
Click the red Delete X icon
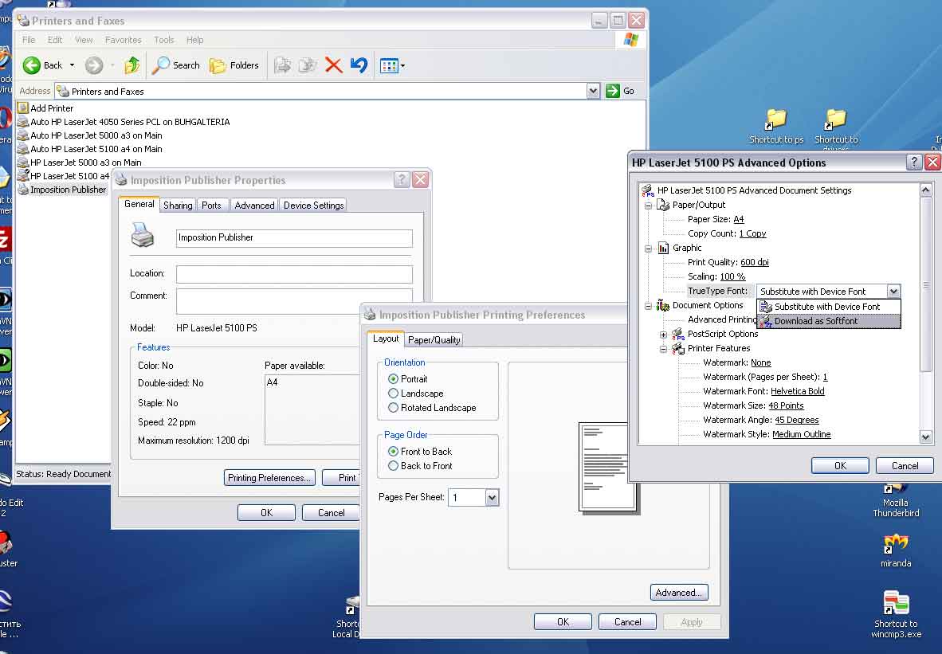(333, 65)
